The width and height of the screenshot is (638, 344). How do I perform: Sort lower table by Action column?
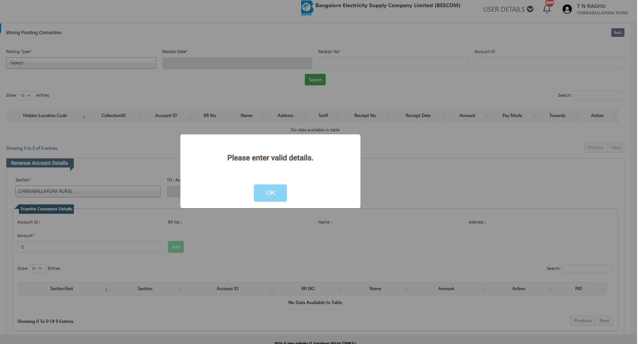pyautogui.click(x=521, y=289)
